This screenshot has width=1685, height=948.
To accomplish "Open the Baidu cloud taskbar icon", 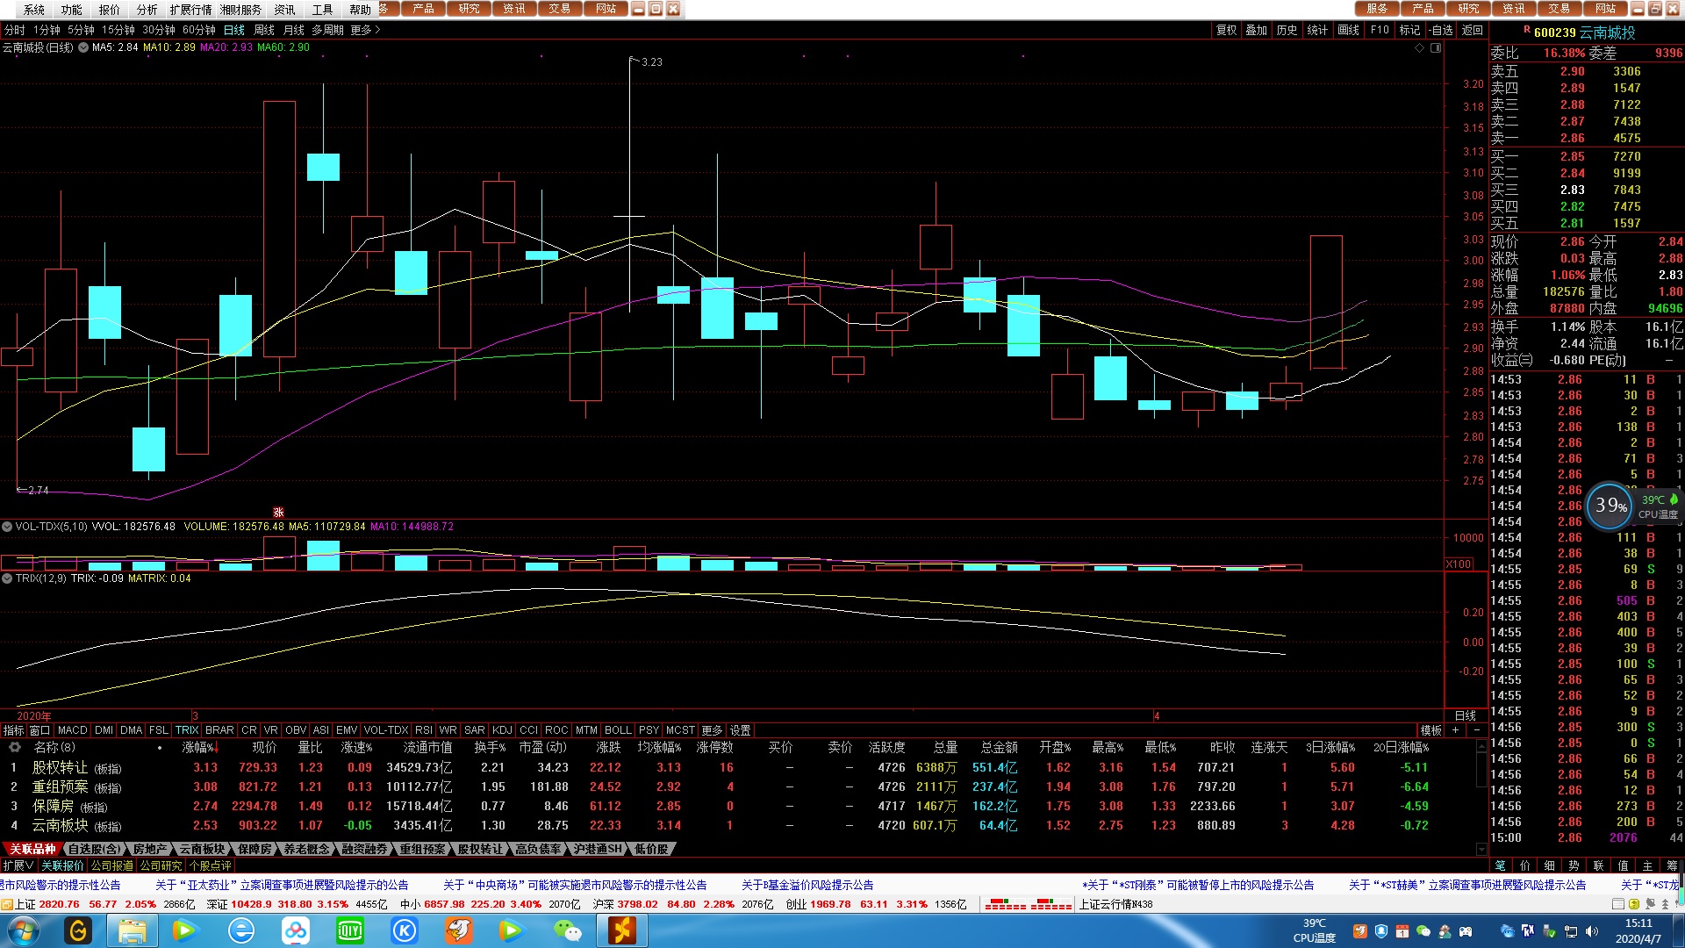I will click(x=295, y=930).
